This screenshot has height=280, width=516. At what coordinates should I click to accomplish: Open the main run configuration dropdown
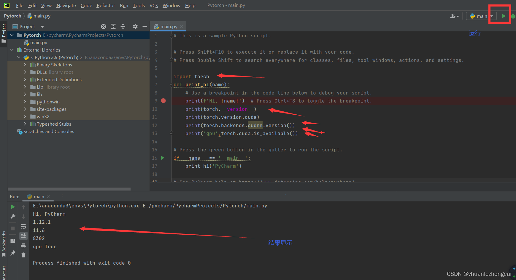(x=481, y=16)
